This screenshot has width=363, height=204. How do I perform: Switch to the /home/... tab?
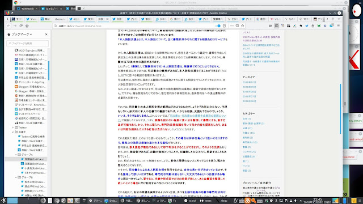click(x=60, y=19)
